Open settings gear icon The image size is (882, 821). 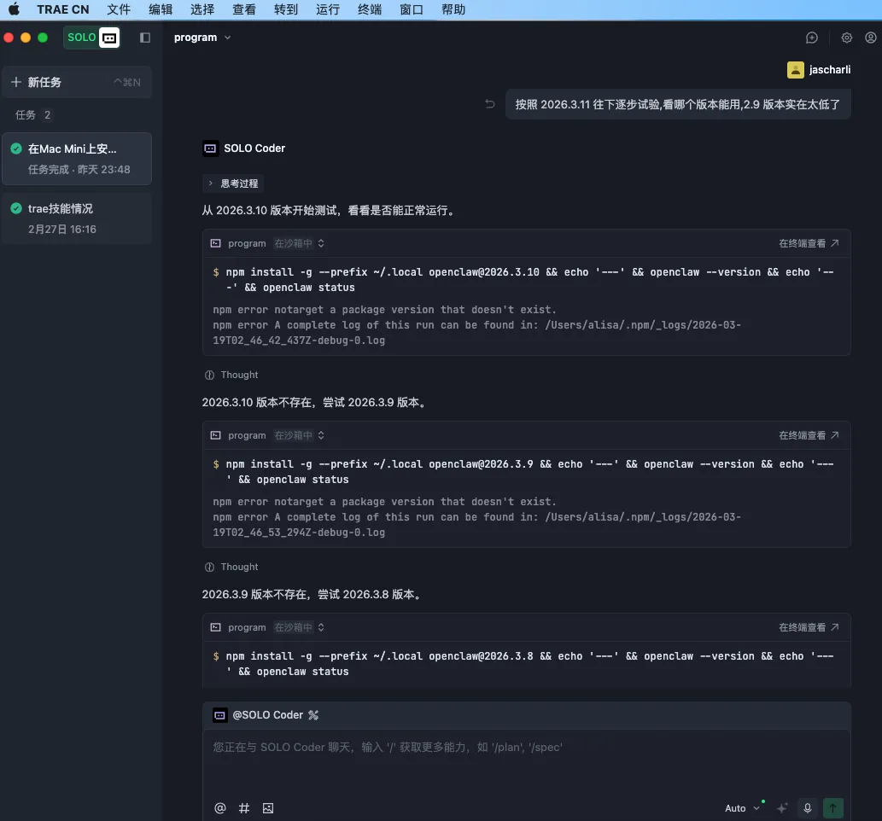point(846,38)
